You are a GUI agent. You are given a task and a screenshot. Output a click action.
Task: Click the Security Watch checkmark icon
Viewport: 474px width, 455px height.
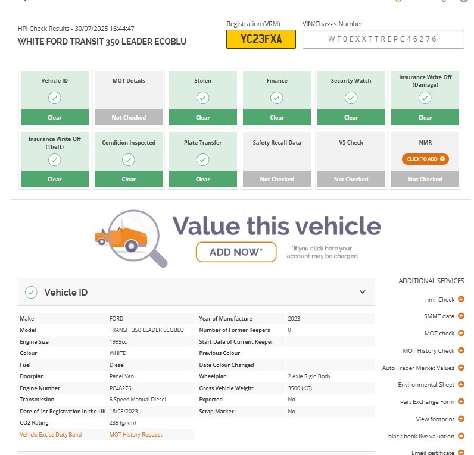click(351, 98)
